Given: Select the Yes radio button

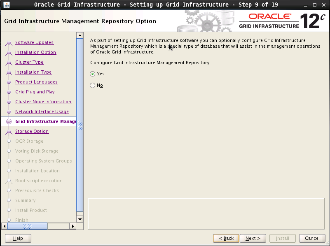Looking at the screenshot, I should click(x=92, y=74).
